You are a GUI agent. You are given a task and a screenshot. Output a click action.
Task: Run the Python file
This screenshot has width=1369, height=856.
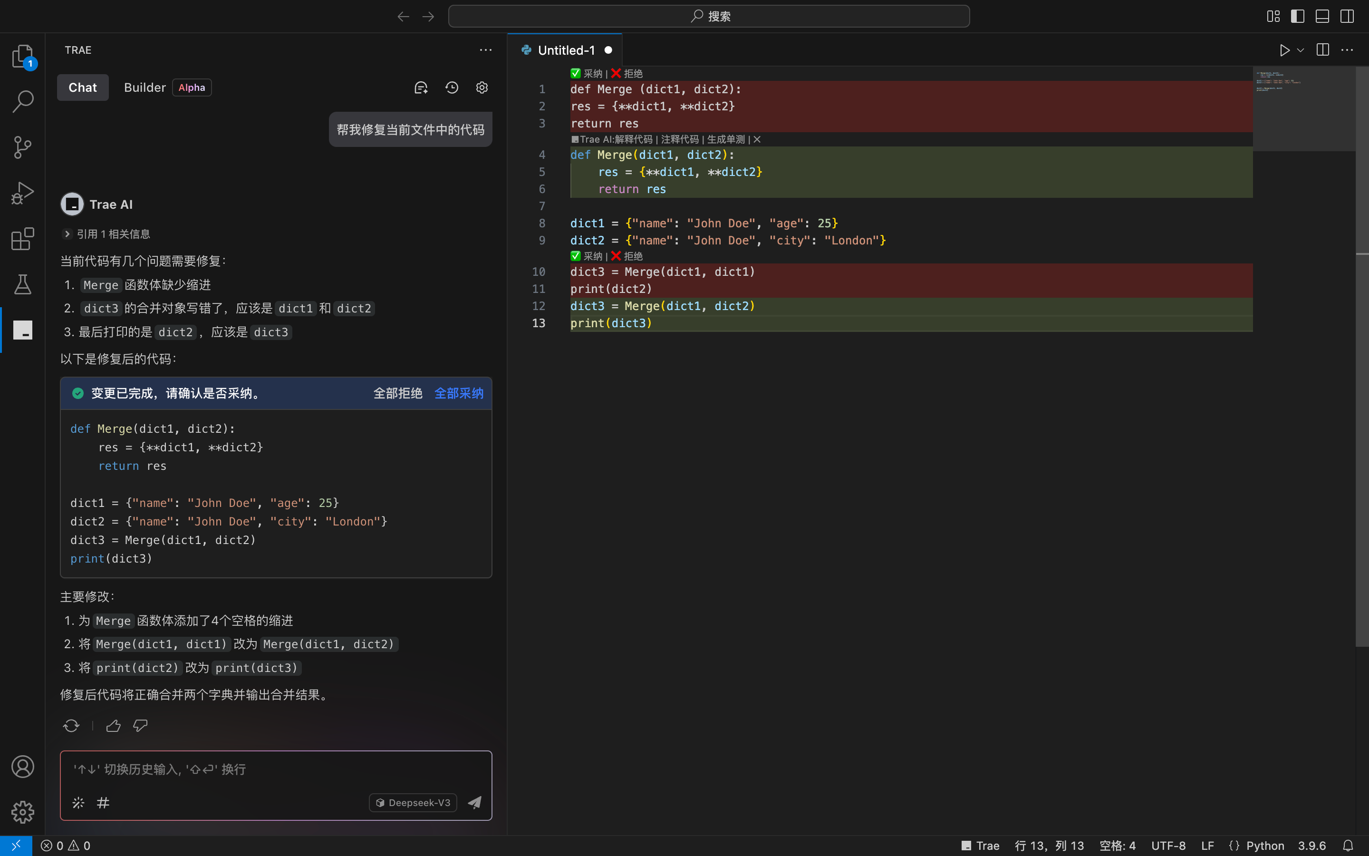tap(1284, 50)
